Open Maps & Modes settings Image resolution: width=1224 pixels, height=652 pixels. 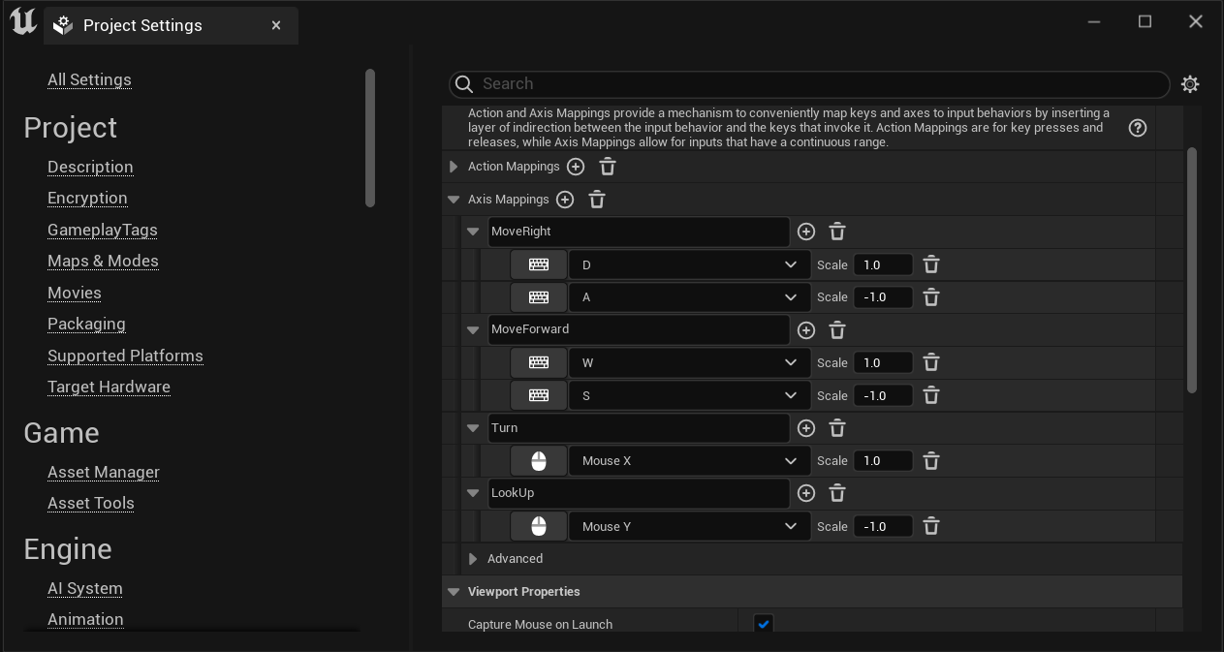(103, 261)
